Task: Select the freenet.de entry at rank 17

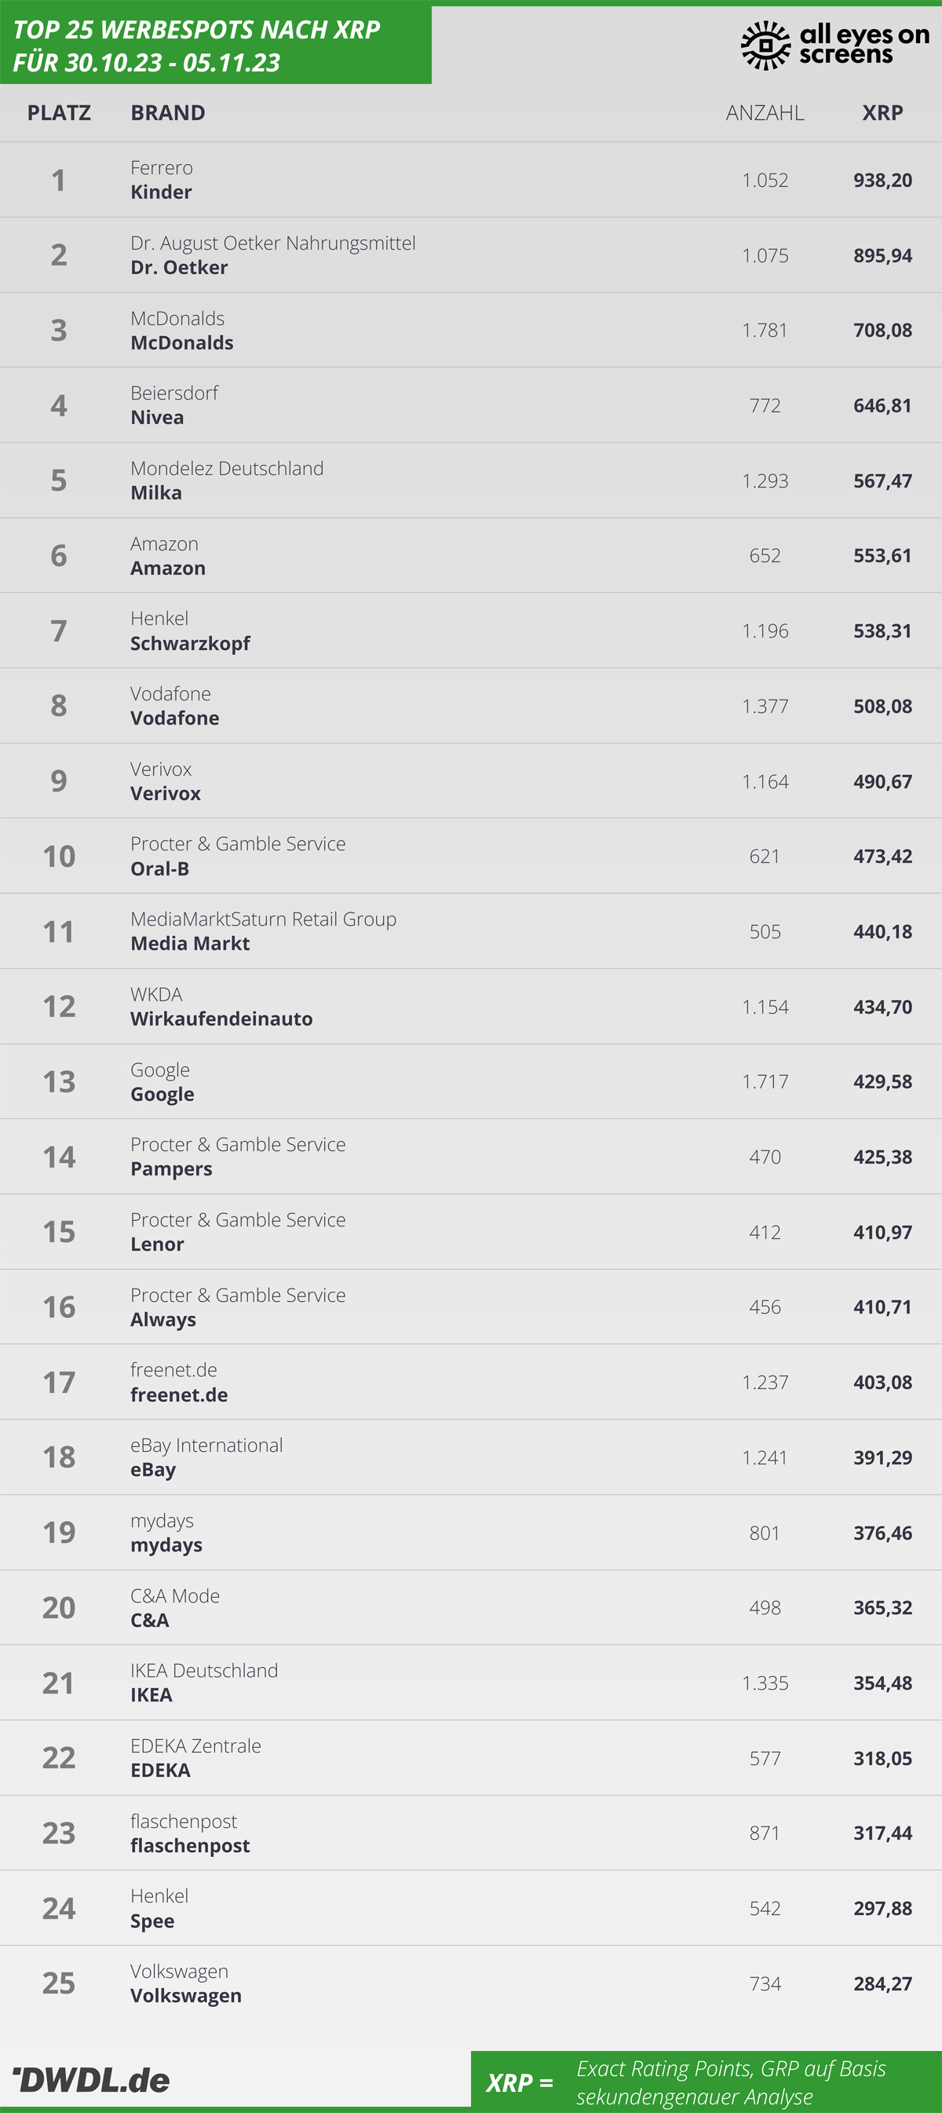Action: [x=470, y=1382]
